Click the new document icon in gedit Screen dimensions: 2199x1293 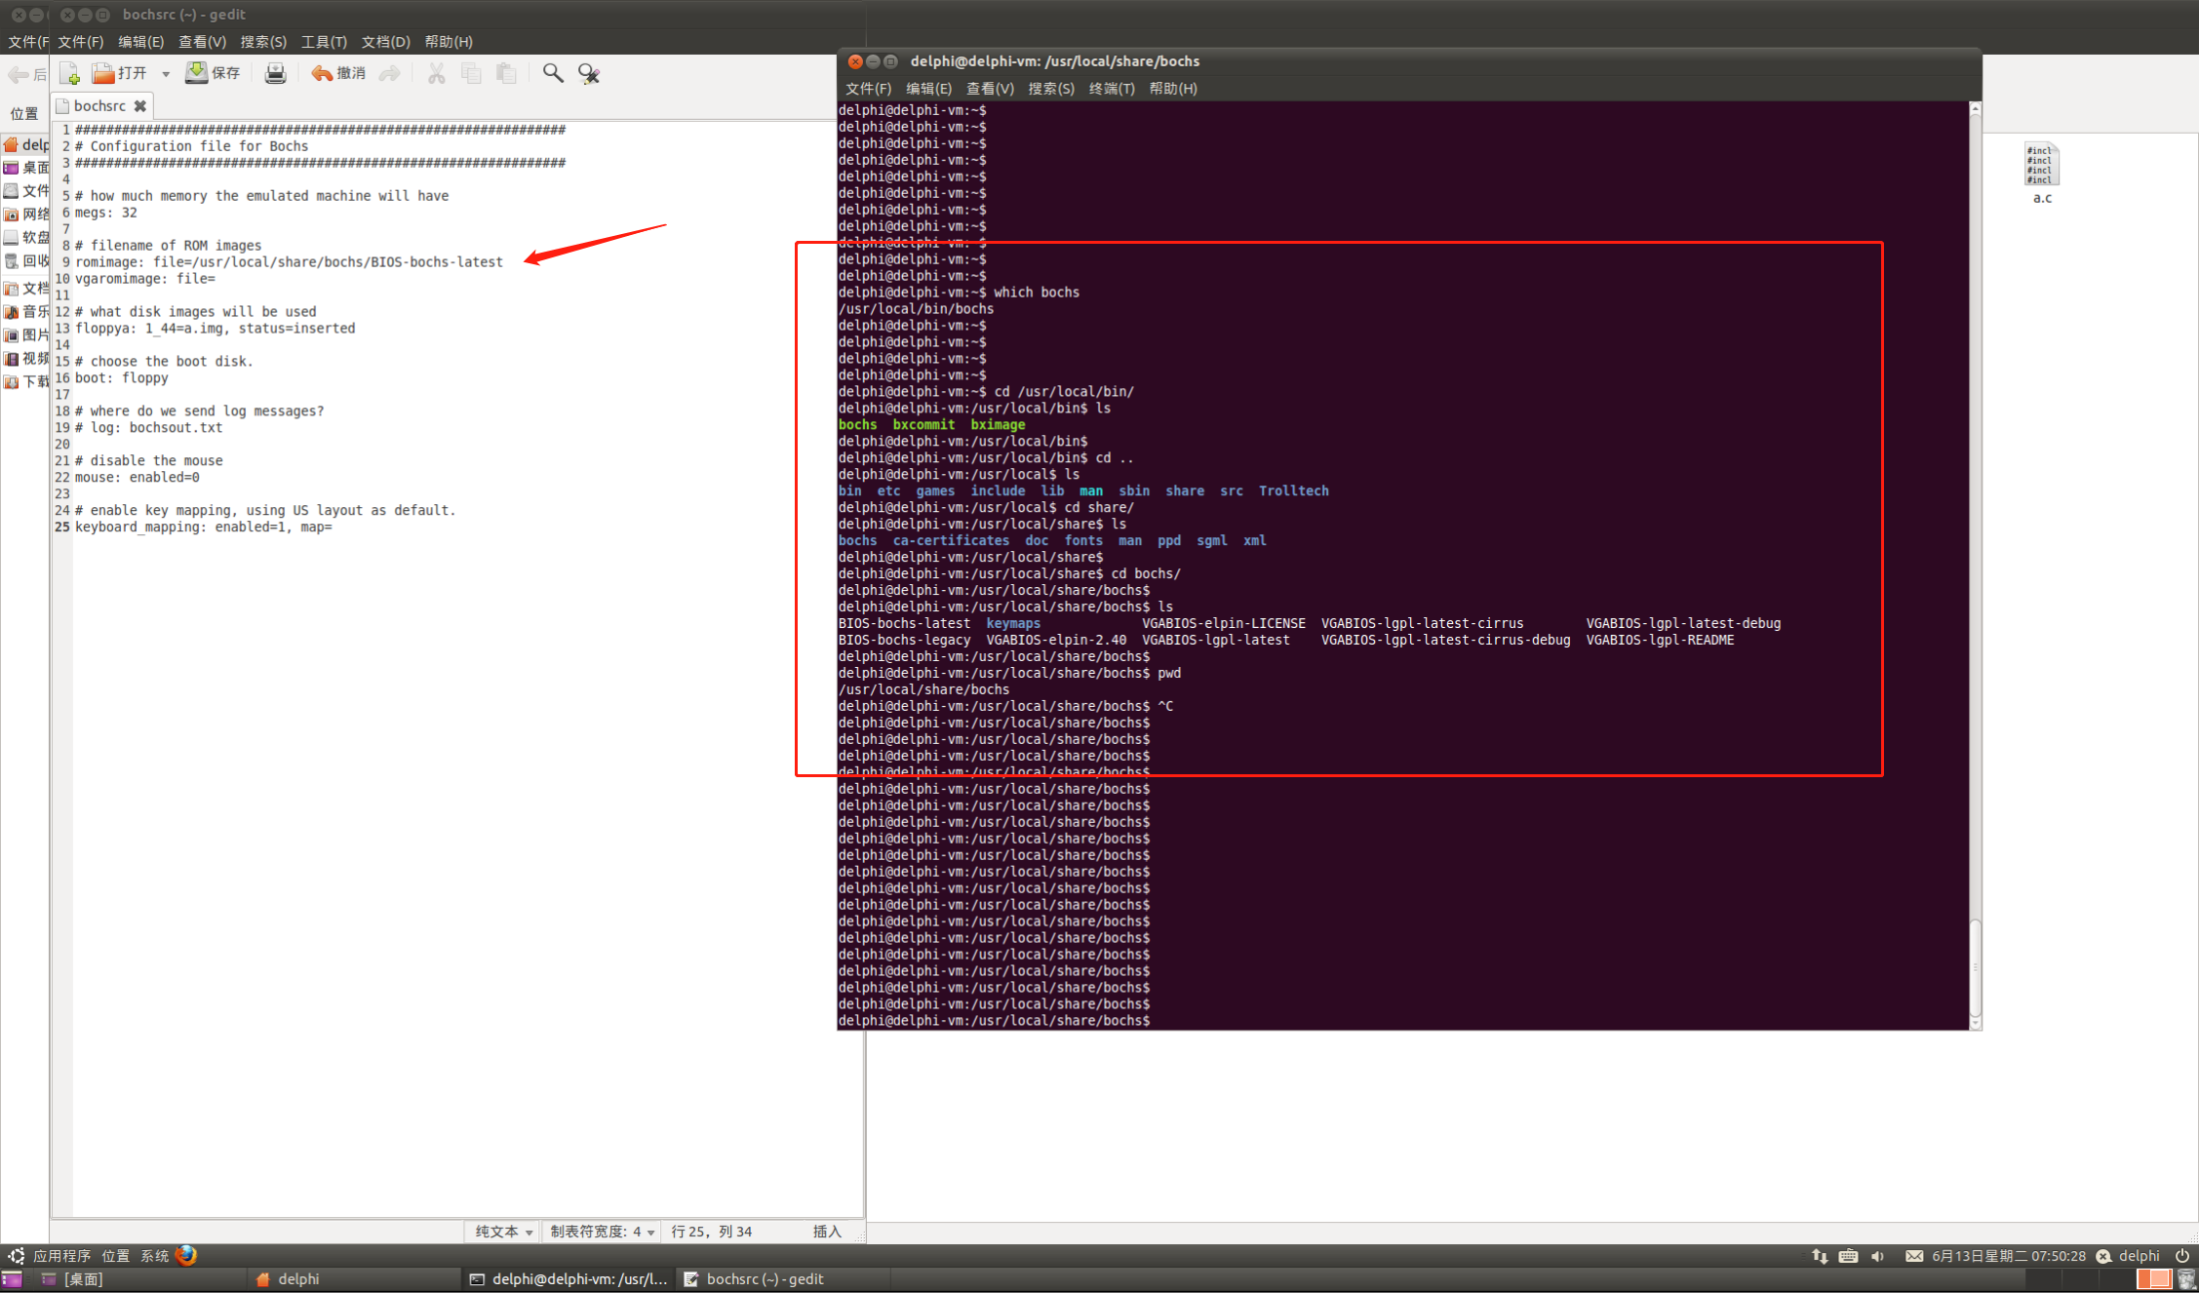click(69, 73)
